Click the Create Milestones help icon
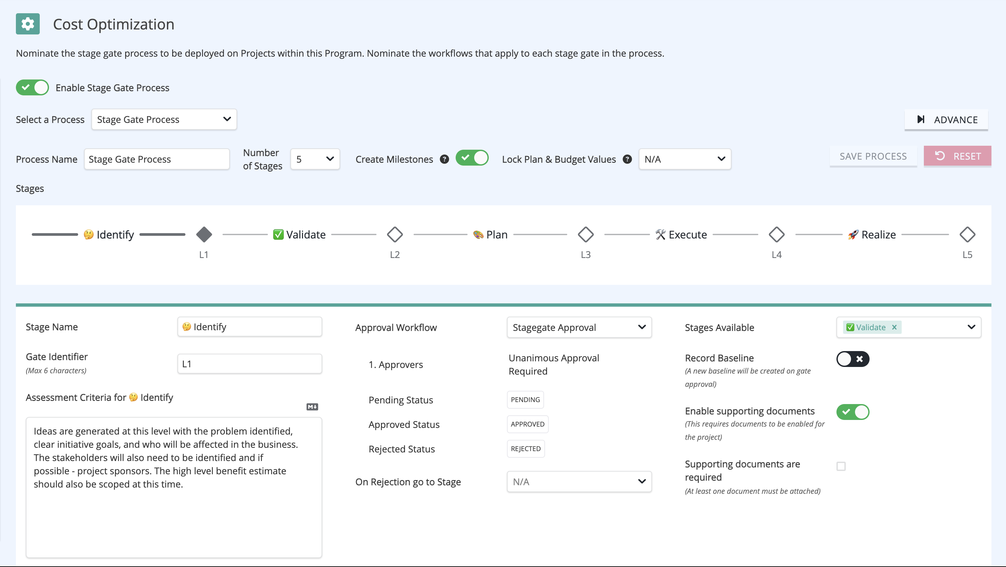The height and width of the screenshot is (567, 1006). click(x=444, y=159)
